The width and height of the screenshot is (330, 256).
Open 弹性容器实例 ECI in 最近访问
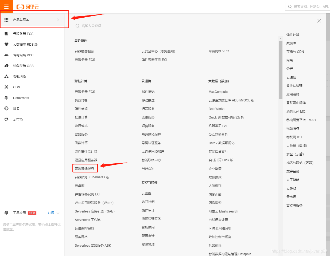tap(154, 60)
